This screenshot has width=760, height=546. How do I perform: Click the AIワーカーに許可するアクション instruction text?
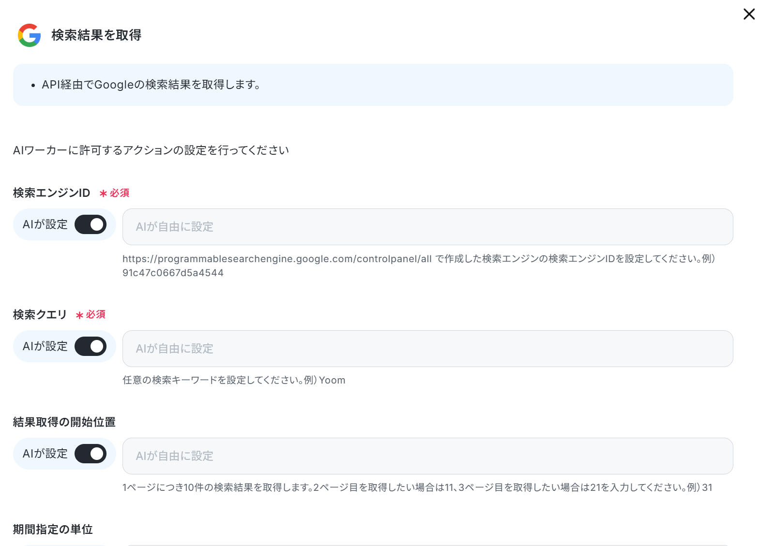click(x=151, y=150)
